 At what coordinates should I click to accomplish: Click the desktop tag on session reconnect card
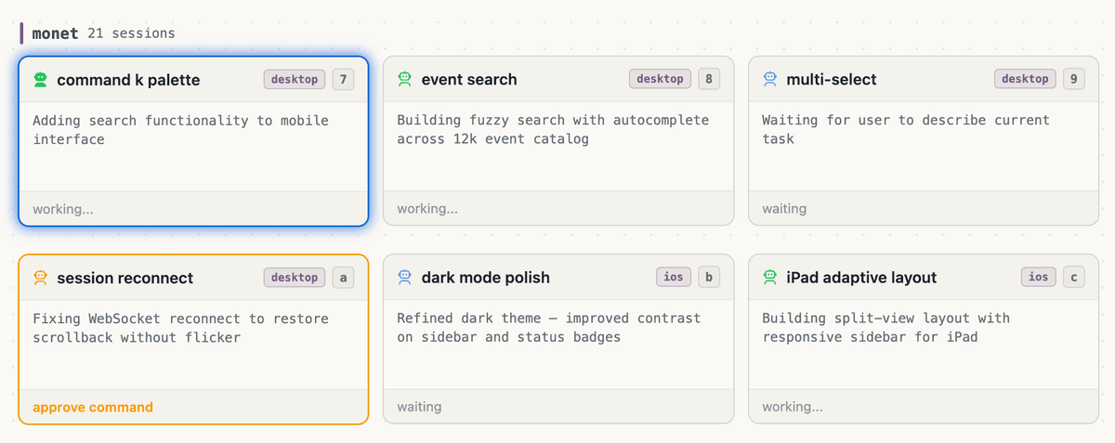coord(295,278)
